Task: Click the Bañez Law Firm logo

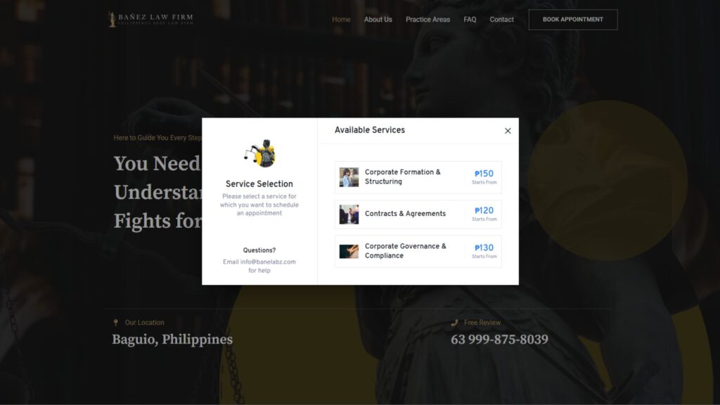Action: coord(150,19)
